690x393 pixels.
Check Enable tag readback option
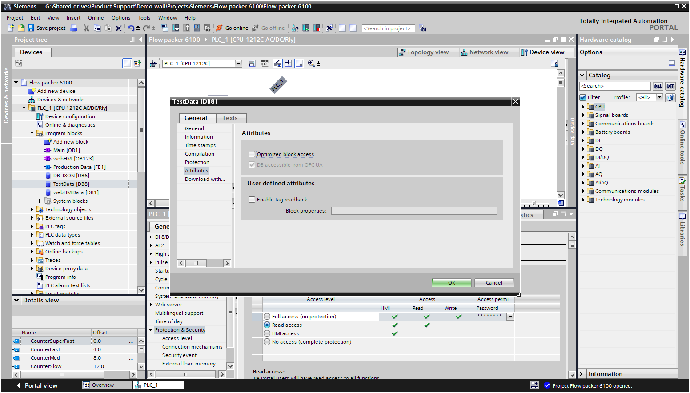[x=252, y=200]
